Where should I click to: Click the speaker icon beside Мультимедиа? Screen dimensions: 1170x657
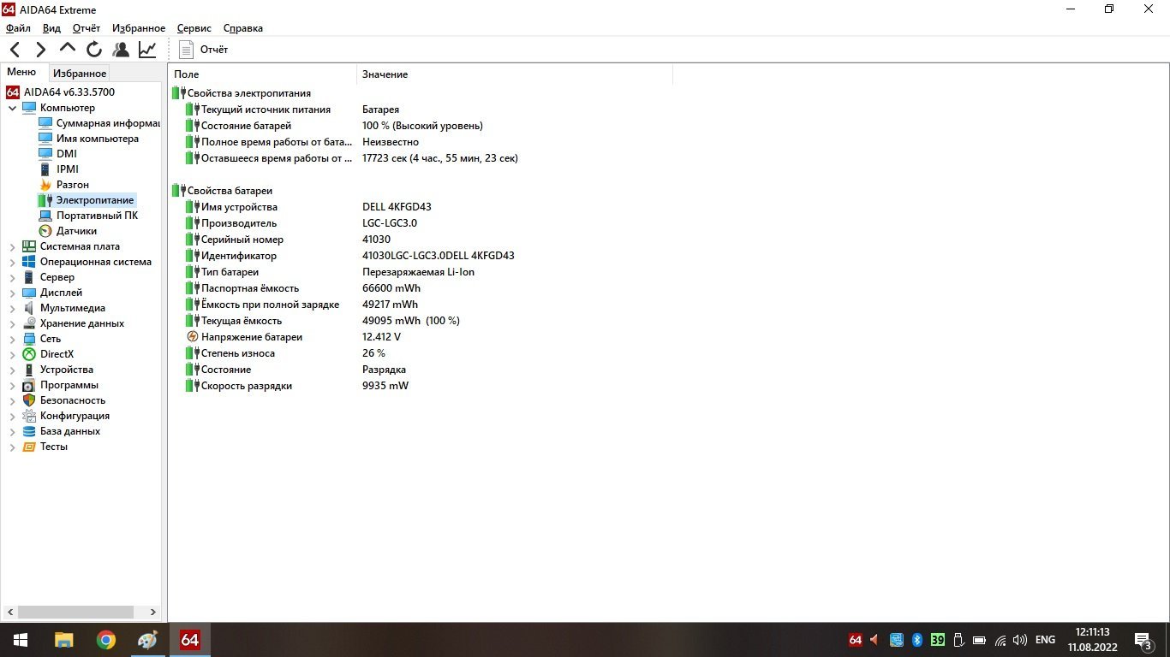pyautogui.click(x=29, y=308)
